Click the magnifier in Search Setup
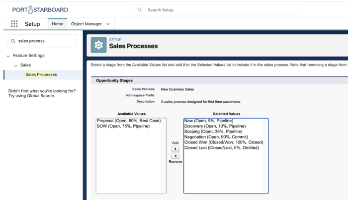The image size is (348, 200). pyautogui.click(x=140, y=10)
